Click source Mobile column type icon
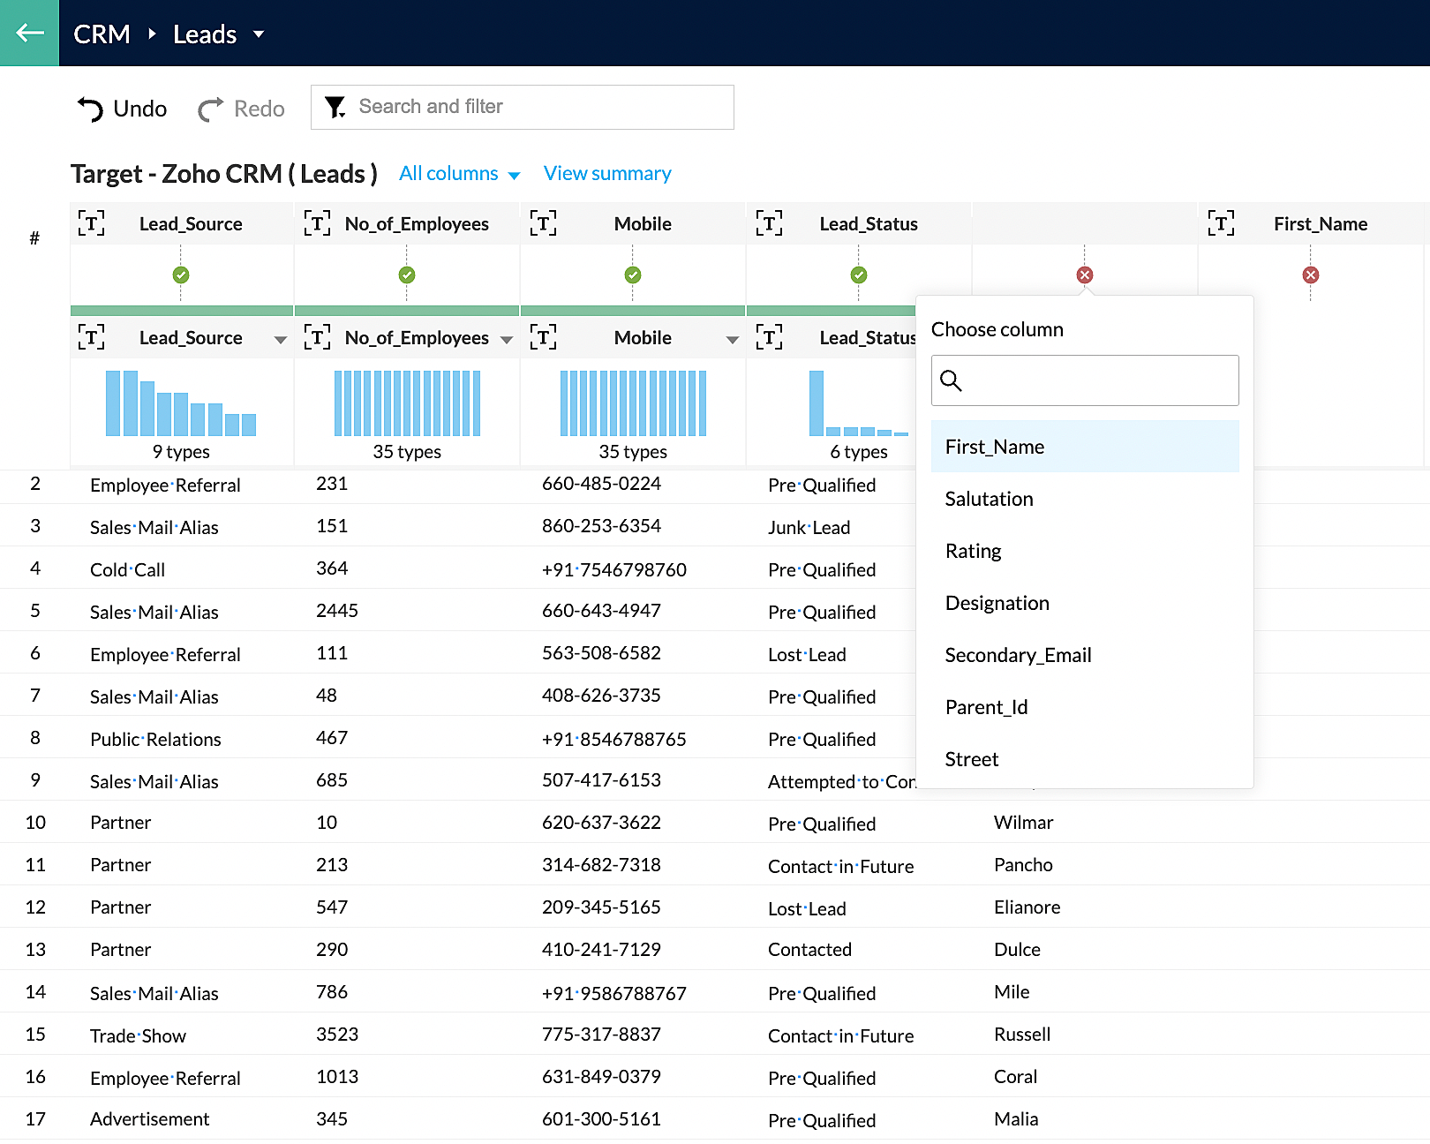1430x1144 pixels. [543, 337]
